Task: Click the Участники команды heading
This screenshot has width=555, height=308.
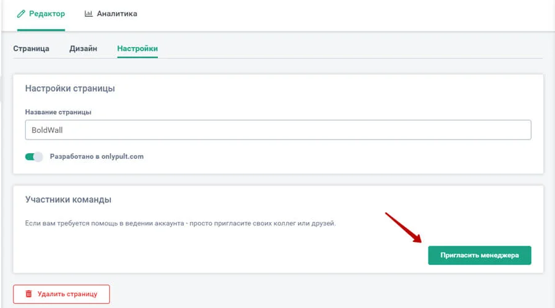Action: pyautogui.click(x=68, y=200)
